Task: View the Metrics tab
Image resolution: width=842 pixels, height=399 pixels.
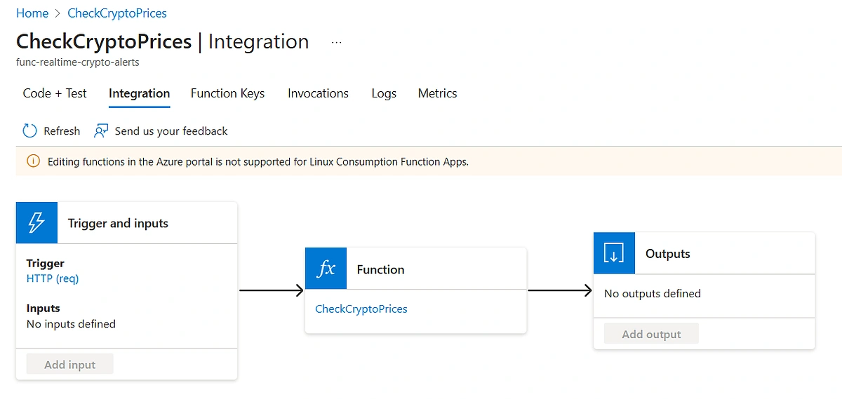Action: 437,93
